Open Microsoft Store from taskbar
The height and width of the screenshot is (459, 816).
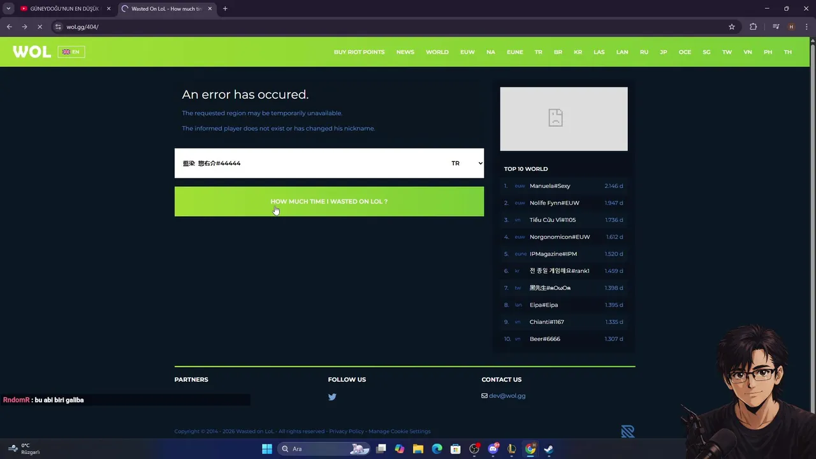pyautogui.click(x=455, y=449)
